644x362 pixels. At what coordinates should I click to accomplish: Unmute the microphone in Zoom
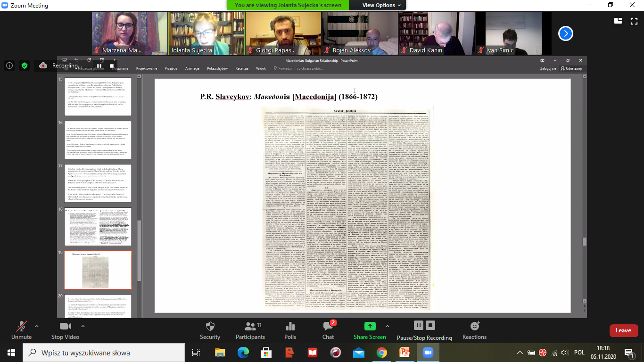(21, 330)
